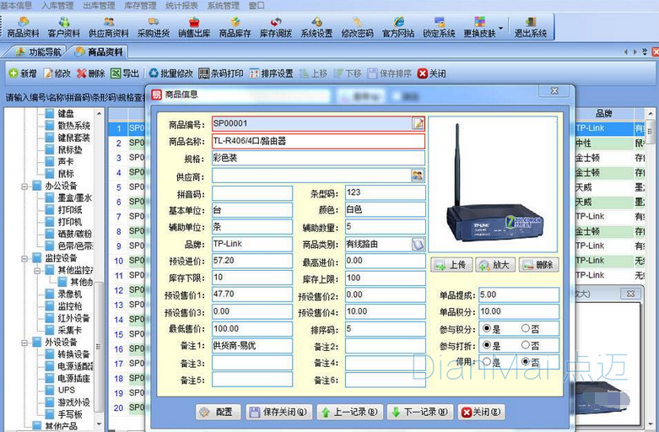
Task: Go to 下一记录 button
Action: pos(420,413)
